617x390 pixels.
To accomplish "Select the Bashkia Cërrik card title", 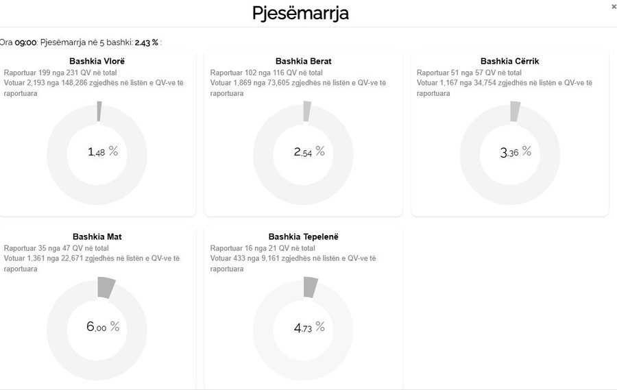I will 509,61.
